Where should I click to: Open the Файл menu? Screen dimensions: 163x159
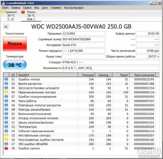point(6,8)
